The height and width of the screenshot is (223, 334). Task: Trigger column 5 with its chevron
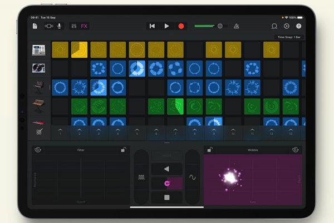coord(137,132)
